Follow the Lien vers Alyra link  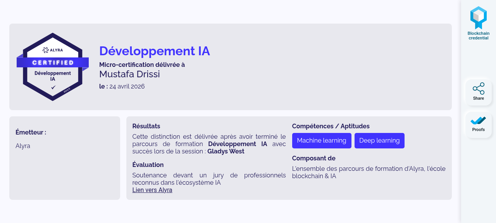(x=152, y=190)
